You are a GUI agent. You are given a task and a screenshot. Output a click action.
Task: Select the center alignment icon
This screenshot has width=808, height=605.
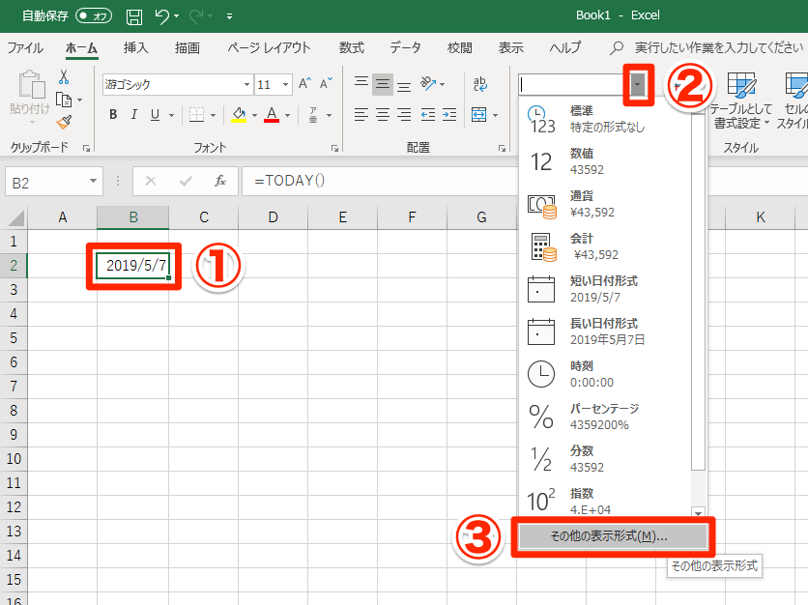[382, 115]
